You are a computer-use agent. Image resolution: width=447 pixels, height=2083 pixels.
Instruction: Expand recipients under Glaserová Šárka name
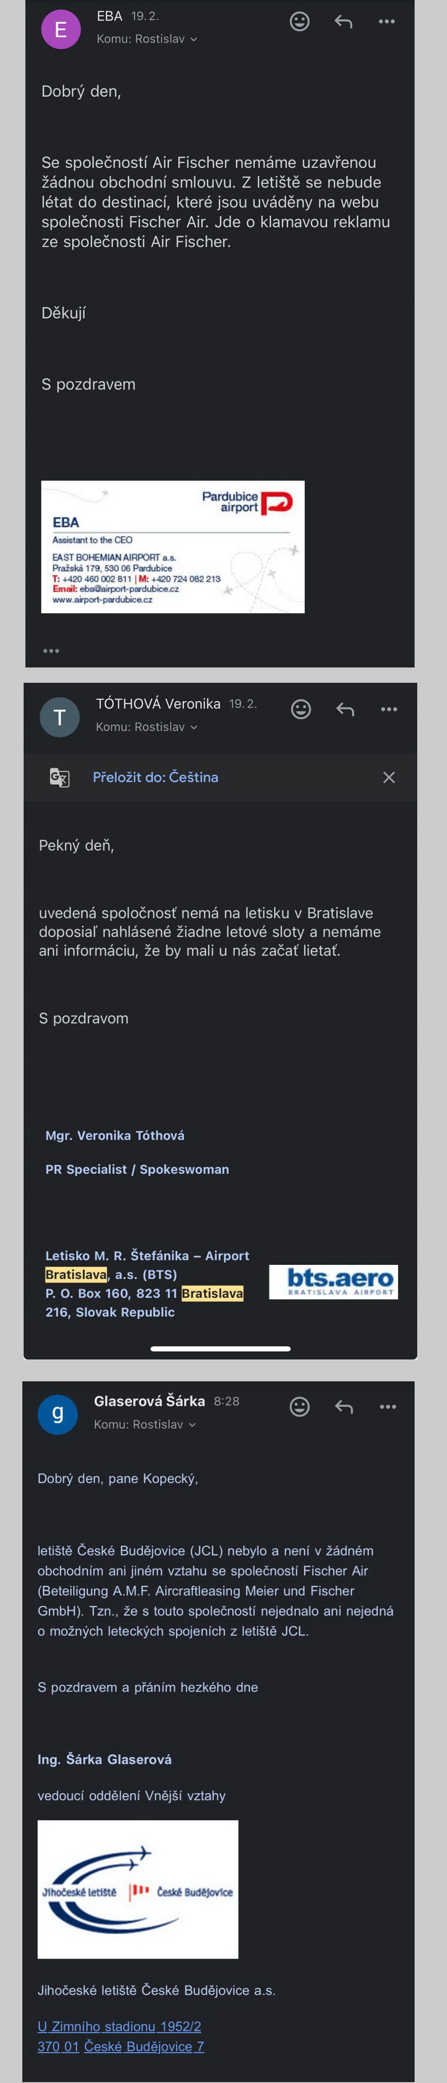145,1424
